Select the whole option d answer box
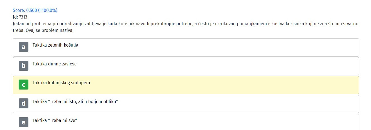Screen dimensions: 371x130 point(186,104)
